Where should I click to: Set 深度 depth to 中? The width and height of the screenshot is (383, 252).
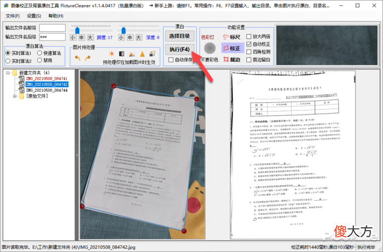pyautogui.click(x=130, y=38)
